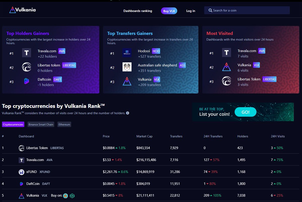Viewport: 302px width, 202px height.
Task: Click Top Holders Gainers heading
Action: tap(28, 33)
